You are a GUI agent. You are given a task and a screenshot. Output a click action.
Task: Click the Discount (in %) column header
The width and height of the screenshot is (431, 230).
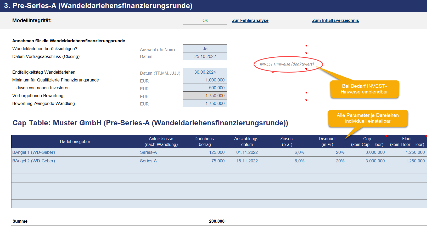327,141
